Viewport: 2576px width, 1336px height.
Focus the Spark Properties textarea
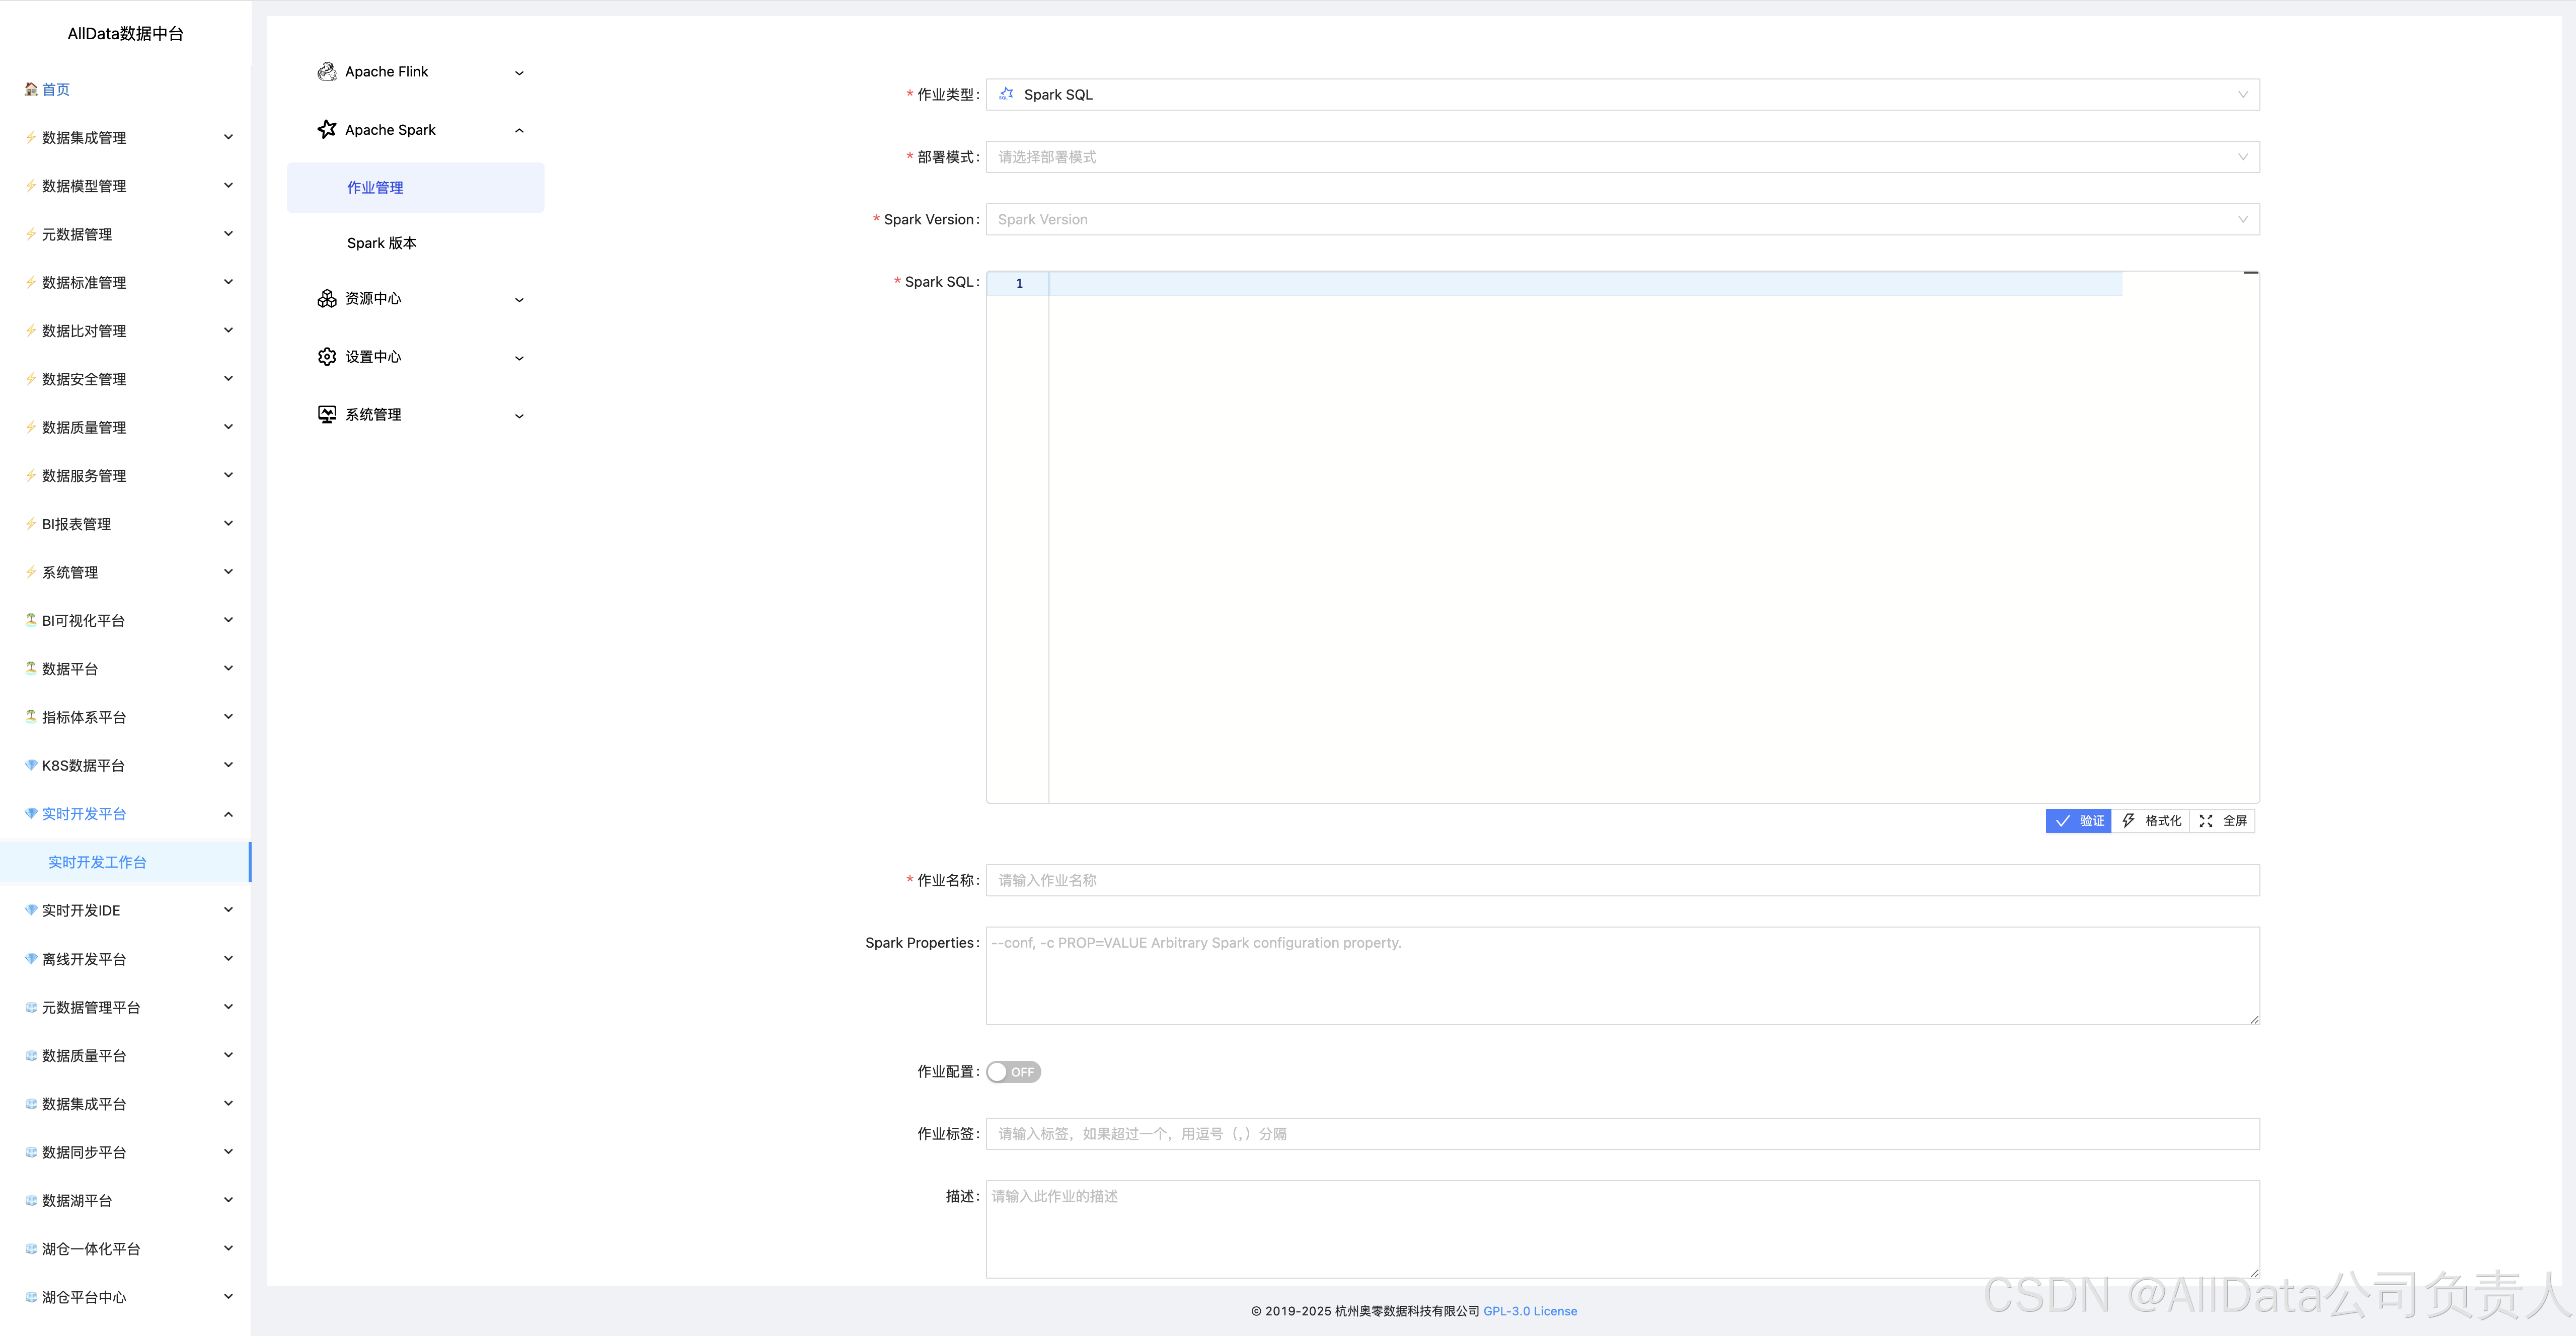(1622, 975)
